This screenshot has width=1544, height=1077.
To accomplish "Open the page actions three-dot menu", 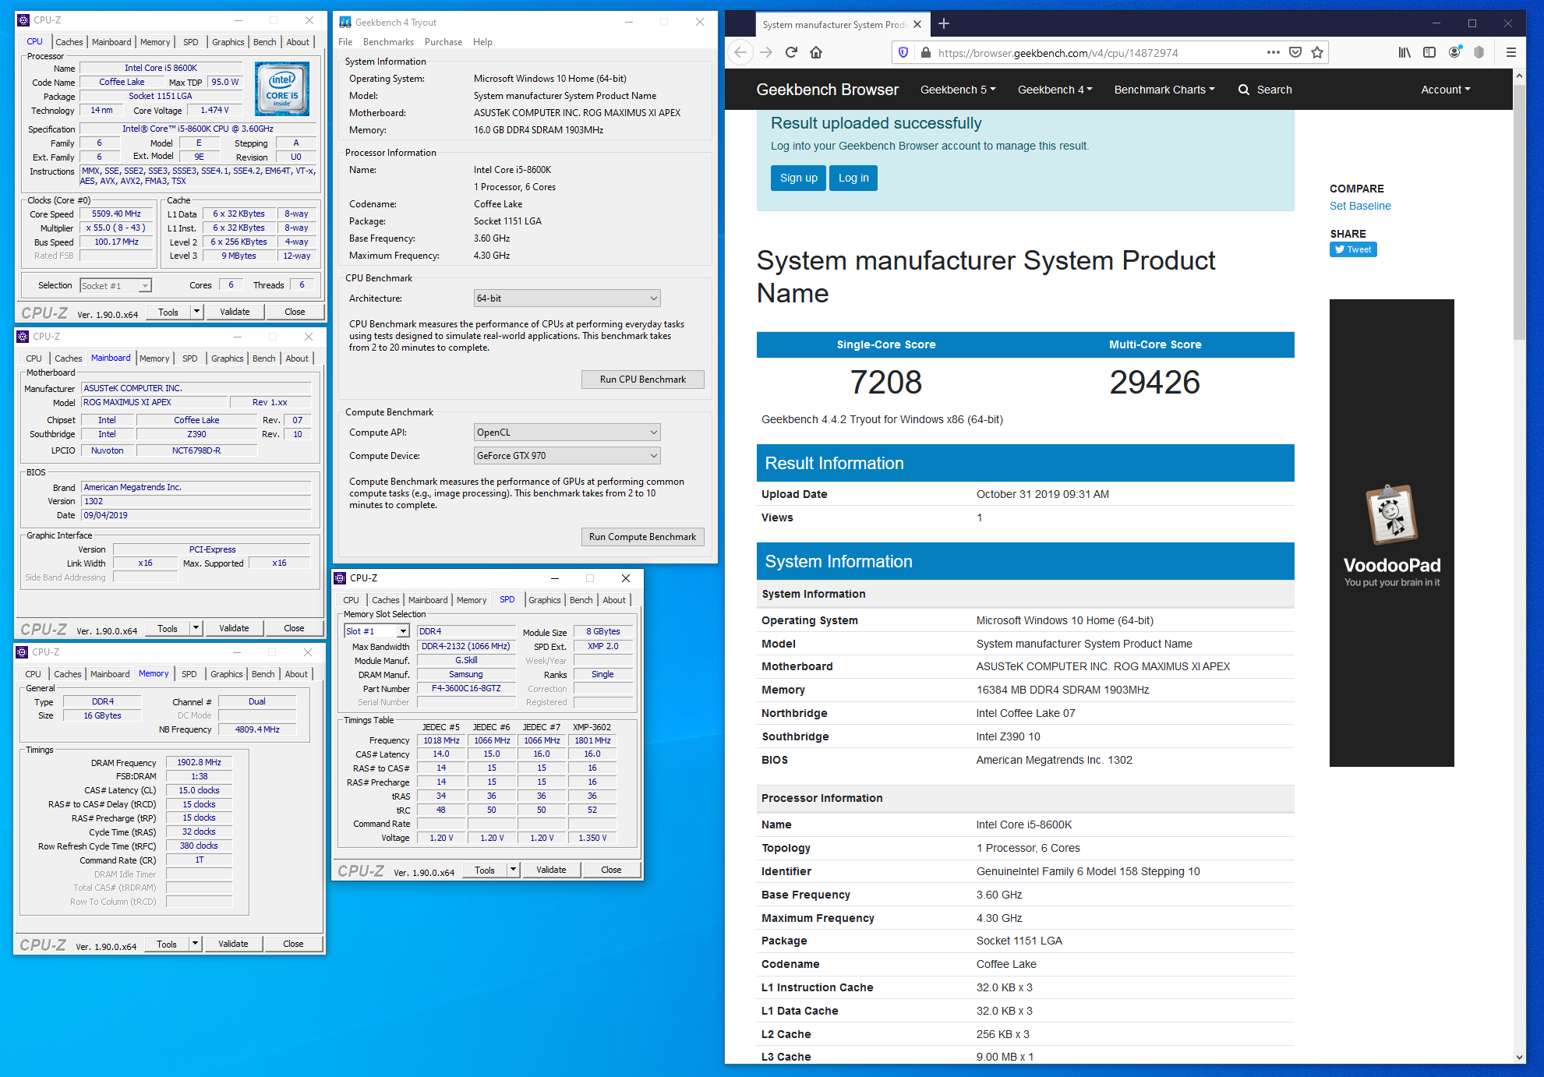I will click(x=1273, y=52).
